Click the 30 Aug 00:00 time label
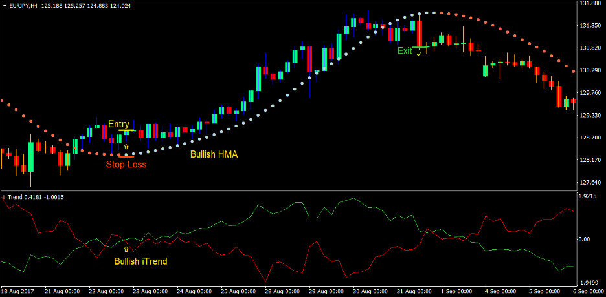The width and height of the screenshot is (606, 297). coord(370,292)
